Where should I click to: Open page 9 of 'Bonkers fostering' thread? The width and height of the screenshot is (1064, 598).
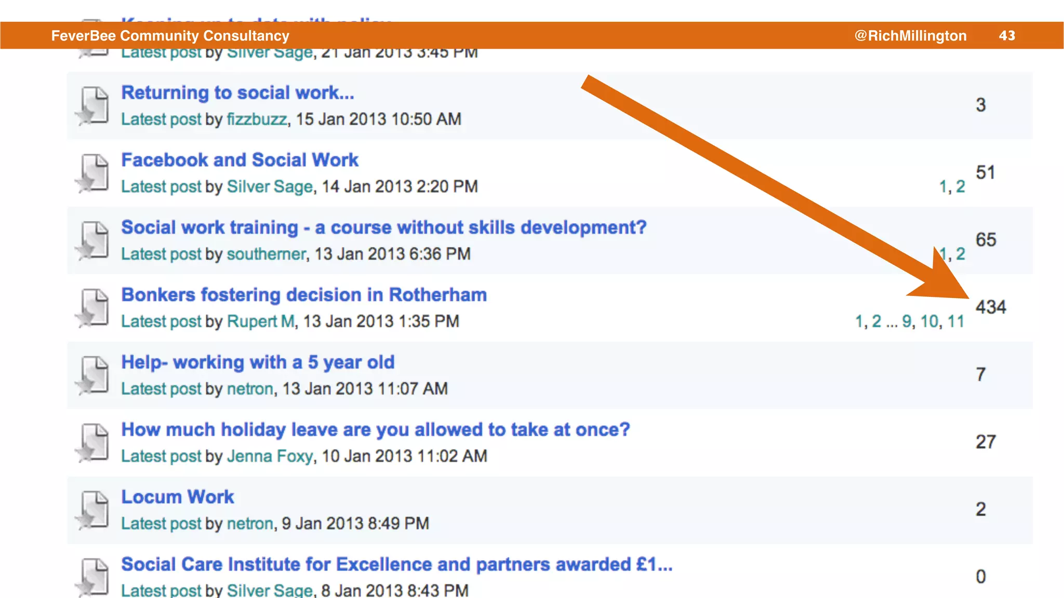click(907, 321)
